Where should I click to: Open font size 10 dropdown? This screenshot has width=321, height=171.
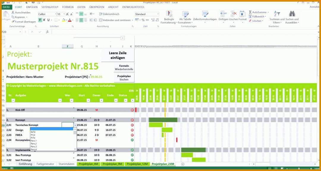pyautogui.click(x=64, y=14)
